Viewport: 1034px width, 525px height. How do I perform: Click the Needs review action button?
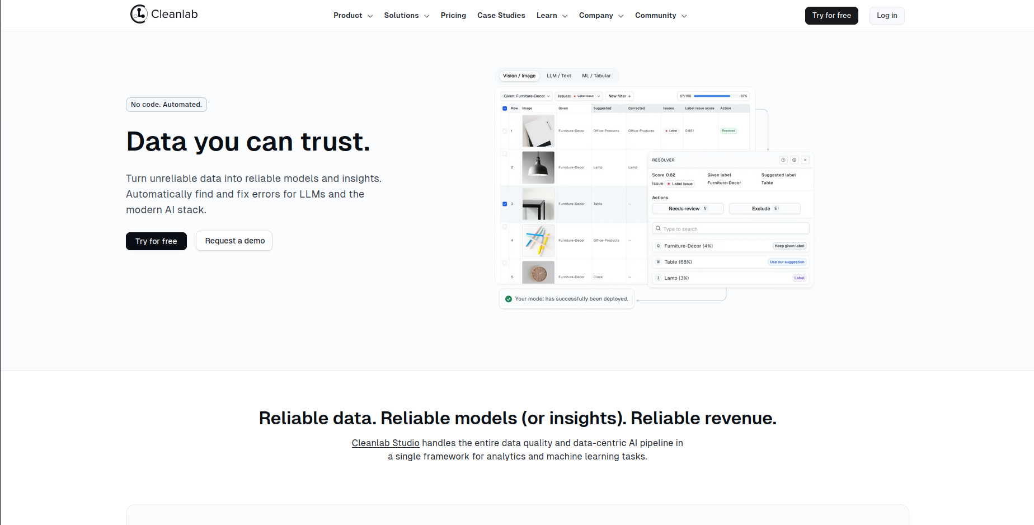click(x=688, y=208)
